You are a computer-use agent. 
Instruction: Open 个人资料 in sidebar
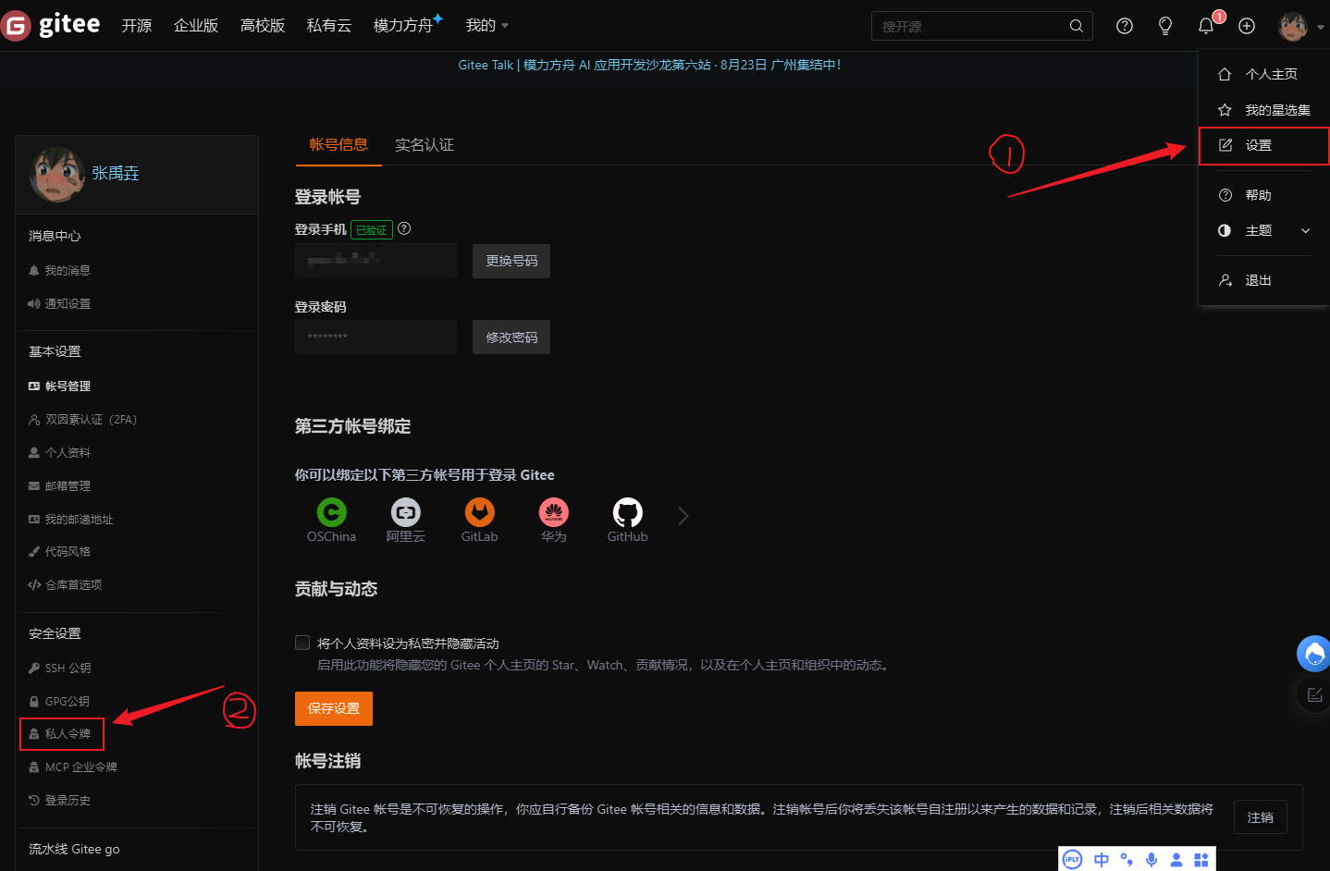[x=68, y=453]
